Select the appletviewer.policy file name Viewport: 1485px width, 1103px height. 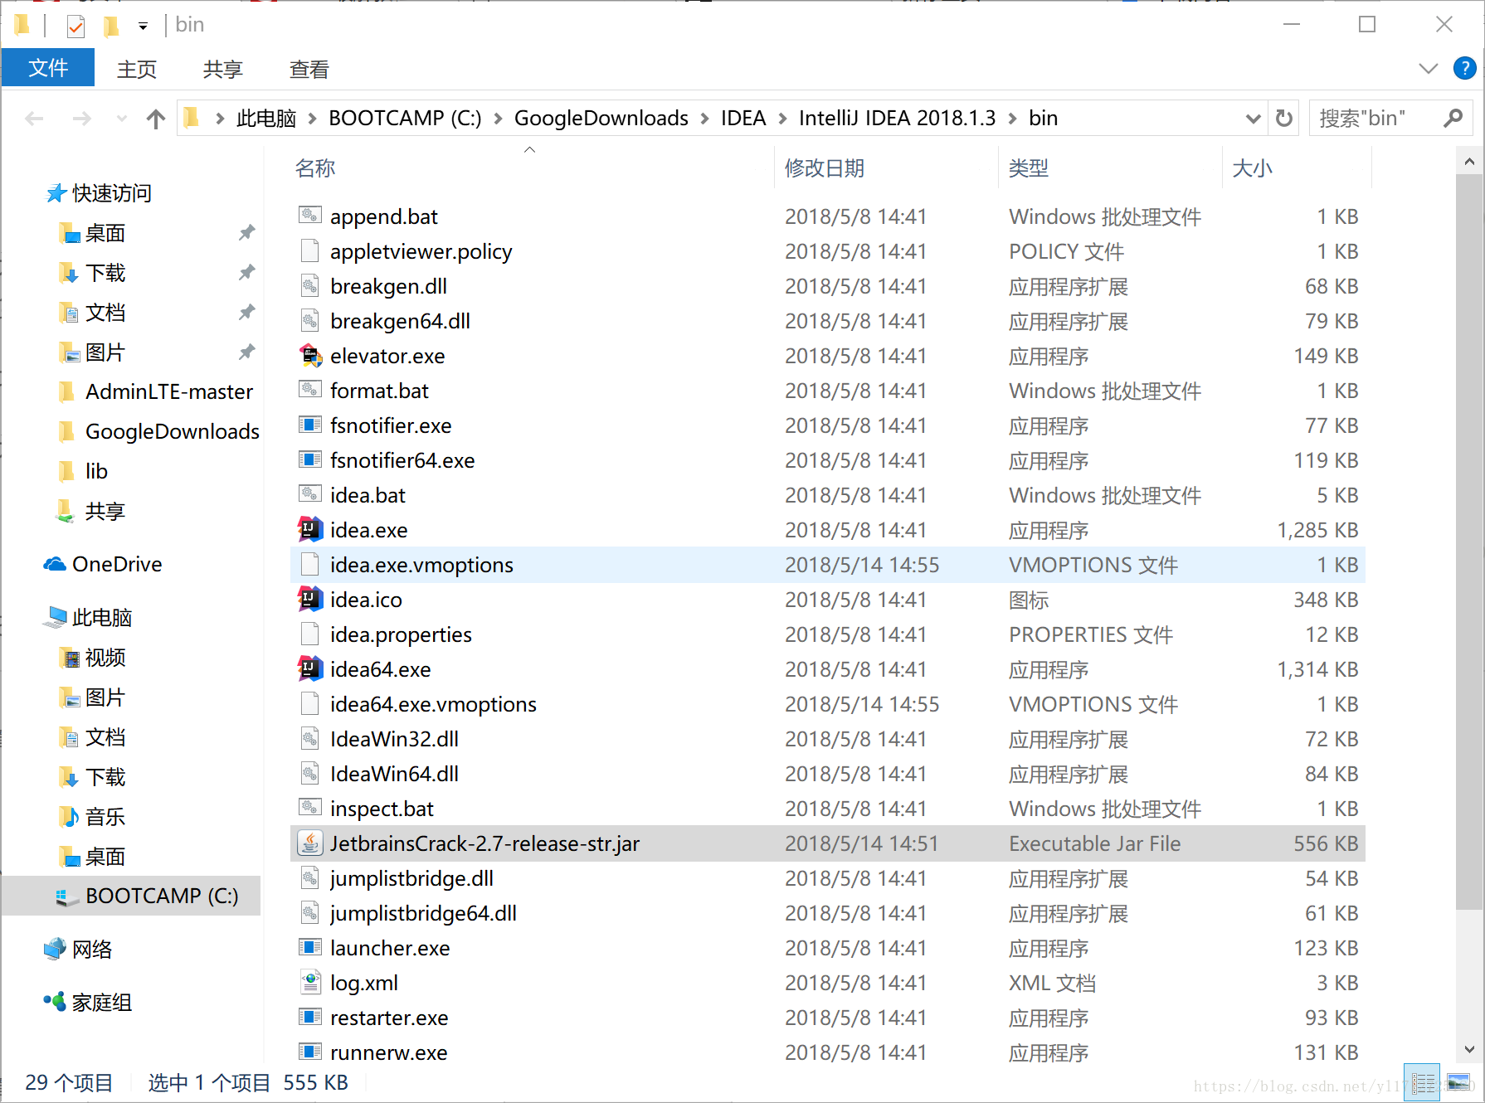tap(421, 251)
